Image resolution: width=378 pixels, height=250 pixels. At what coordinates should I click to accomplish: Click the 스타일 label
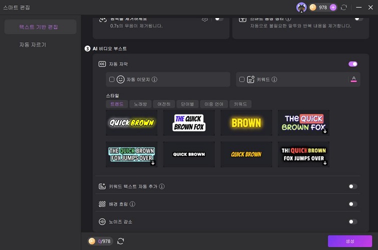[x=112, y=95]
